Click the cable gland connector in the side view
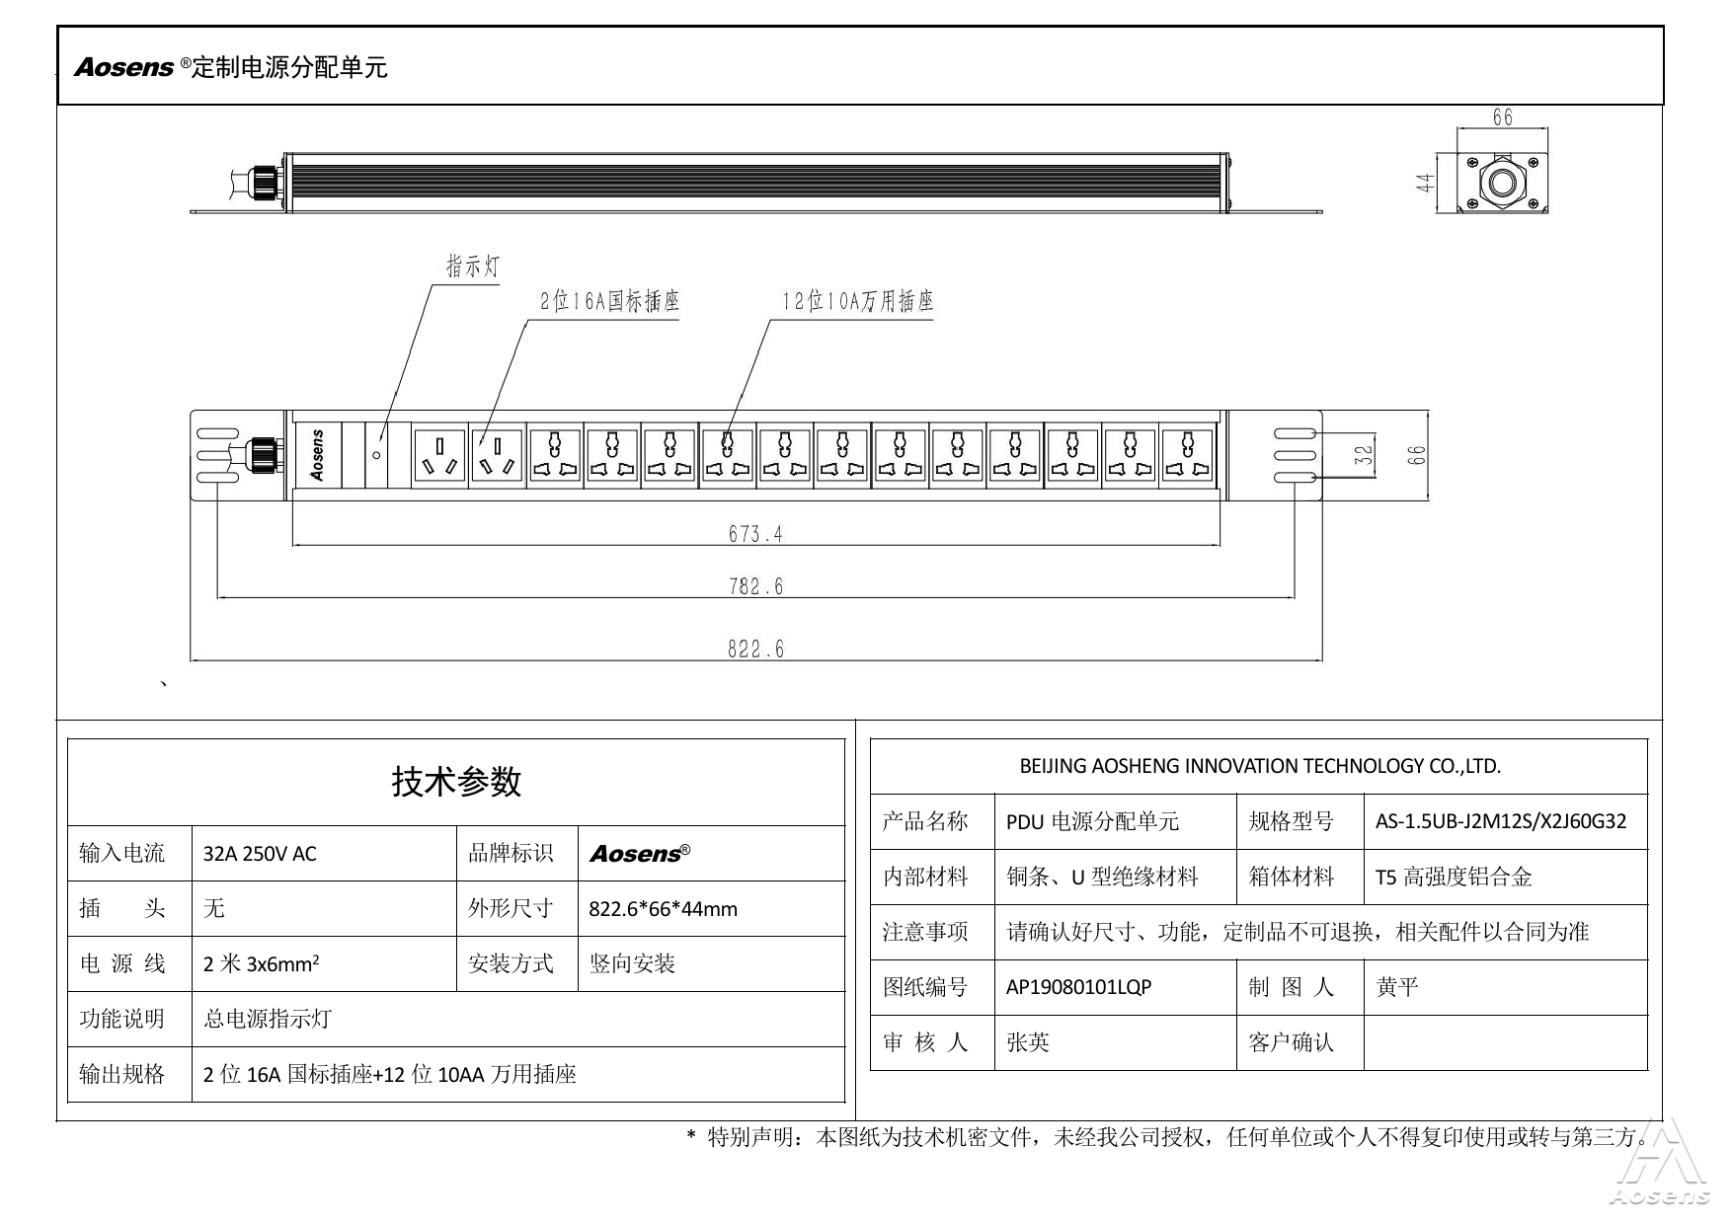Screen dimensions: 1732x1224 (x=265, y=183)
